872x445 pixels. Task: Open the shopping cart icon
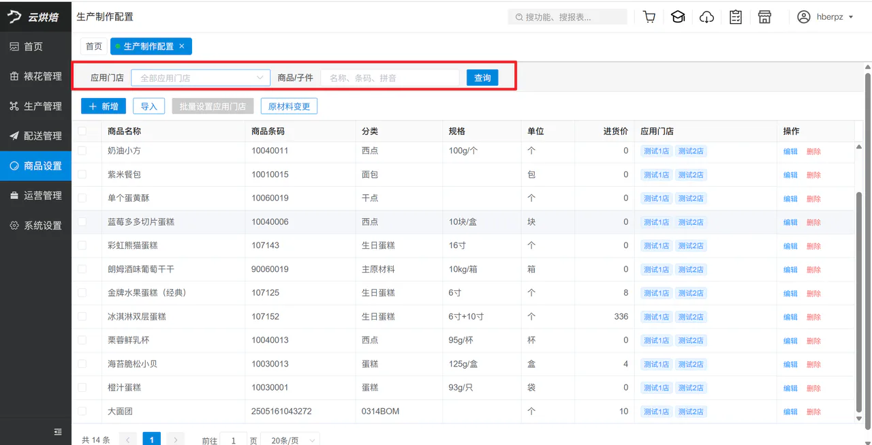(649, 17)
